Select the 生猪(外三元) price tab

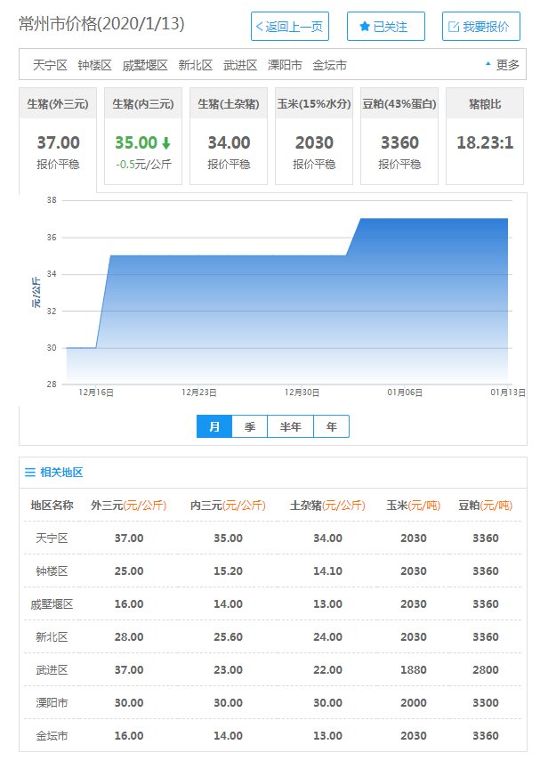58,136
